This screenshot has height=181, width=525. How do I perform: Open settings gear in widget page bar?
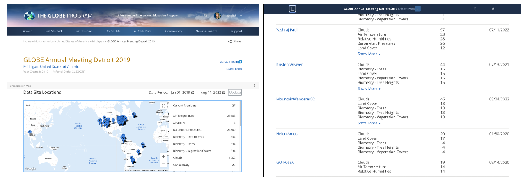[475, 9]
